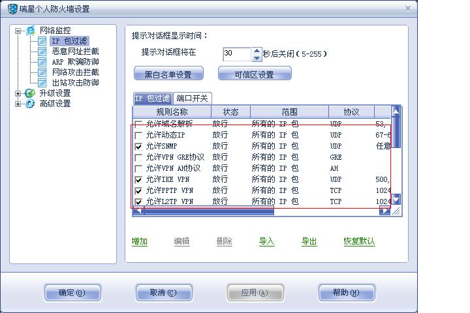
Task: Sort by the 范围 column header
Action: pos(290,112)
